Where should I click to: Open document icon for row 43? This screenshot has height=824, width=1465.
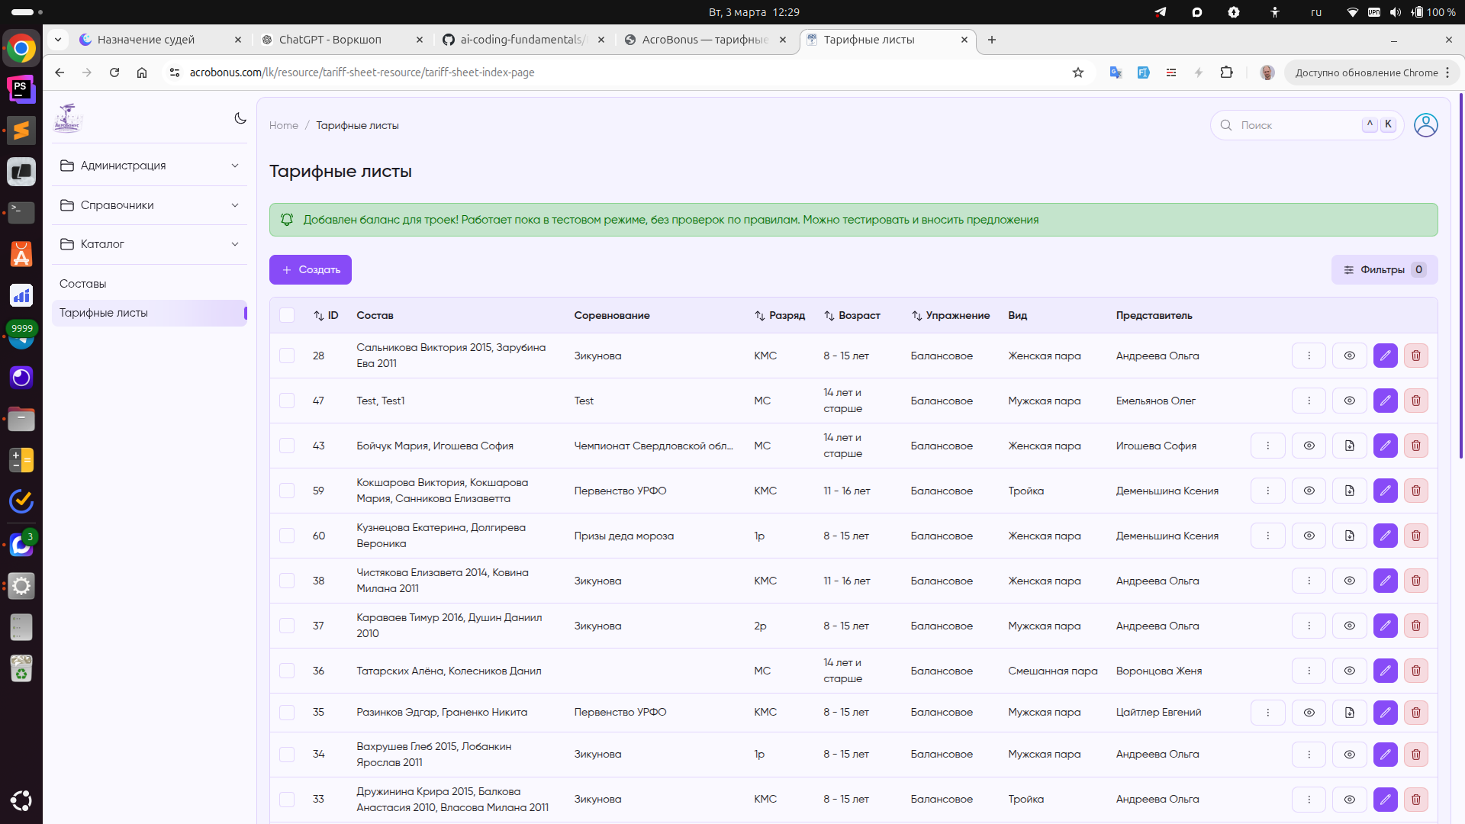pos(1349,446)
